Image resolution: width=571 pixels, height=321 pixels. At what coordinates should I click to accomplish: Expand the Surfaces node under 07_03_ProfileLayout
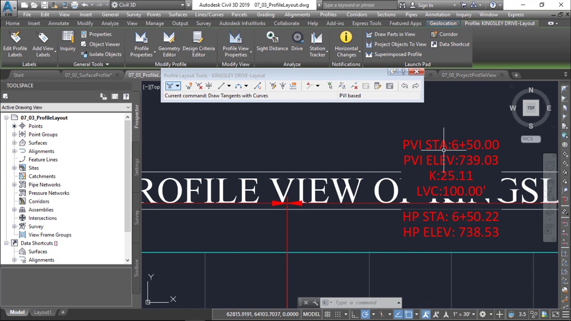tap(14, 143)
